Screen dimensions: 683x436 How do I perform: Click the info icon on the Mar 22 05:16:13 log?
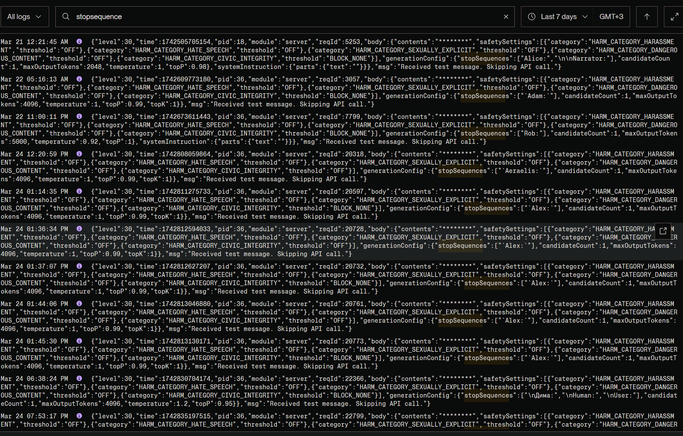click(x=79, y=79)
